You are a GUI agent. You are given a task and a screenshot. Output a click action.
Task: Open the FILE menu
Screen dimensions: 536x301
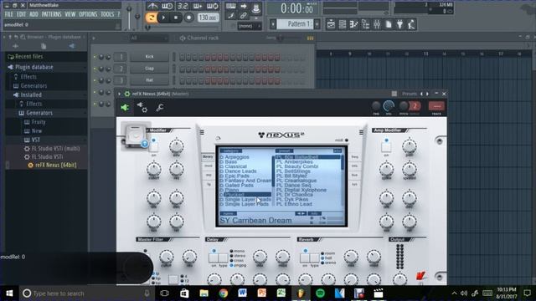[x=9, y=14]
